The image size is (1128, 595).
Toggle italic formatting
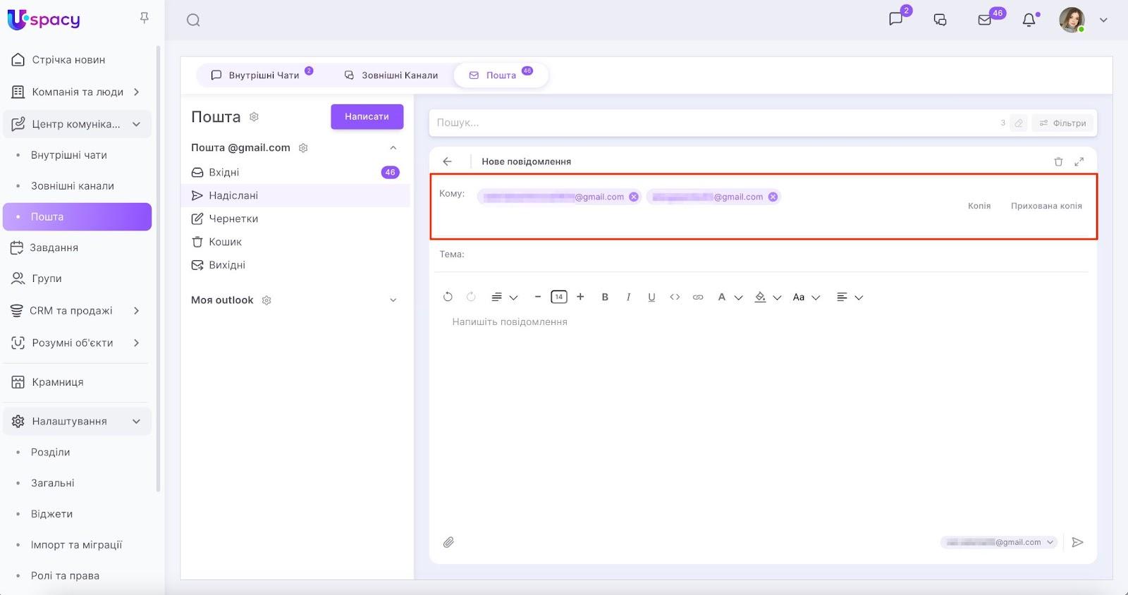click(628, 297)
